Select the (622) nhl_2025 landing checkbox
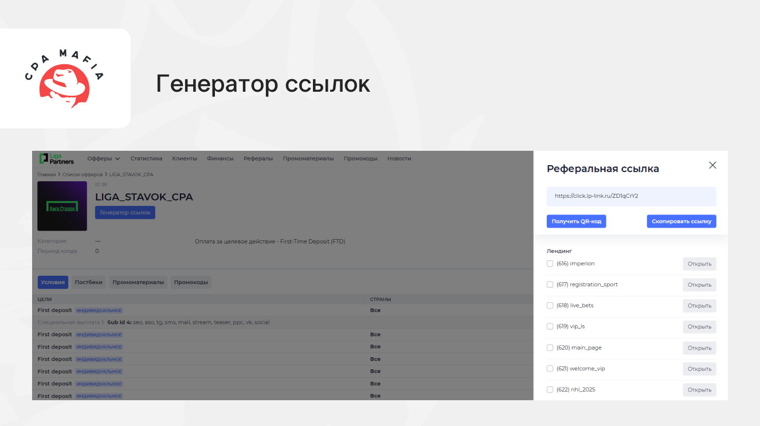 tap(550, 390)
